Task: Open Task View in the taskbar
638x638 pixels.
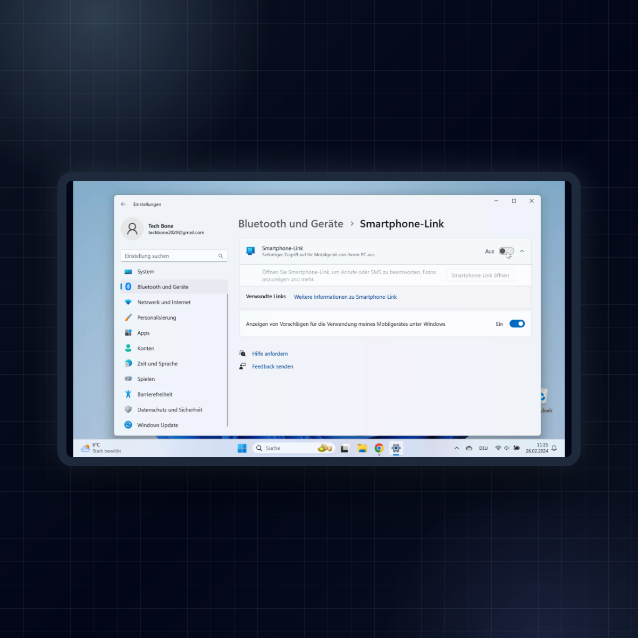Action: [345, 448]
